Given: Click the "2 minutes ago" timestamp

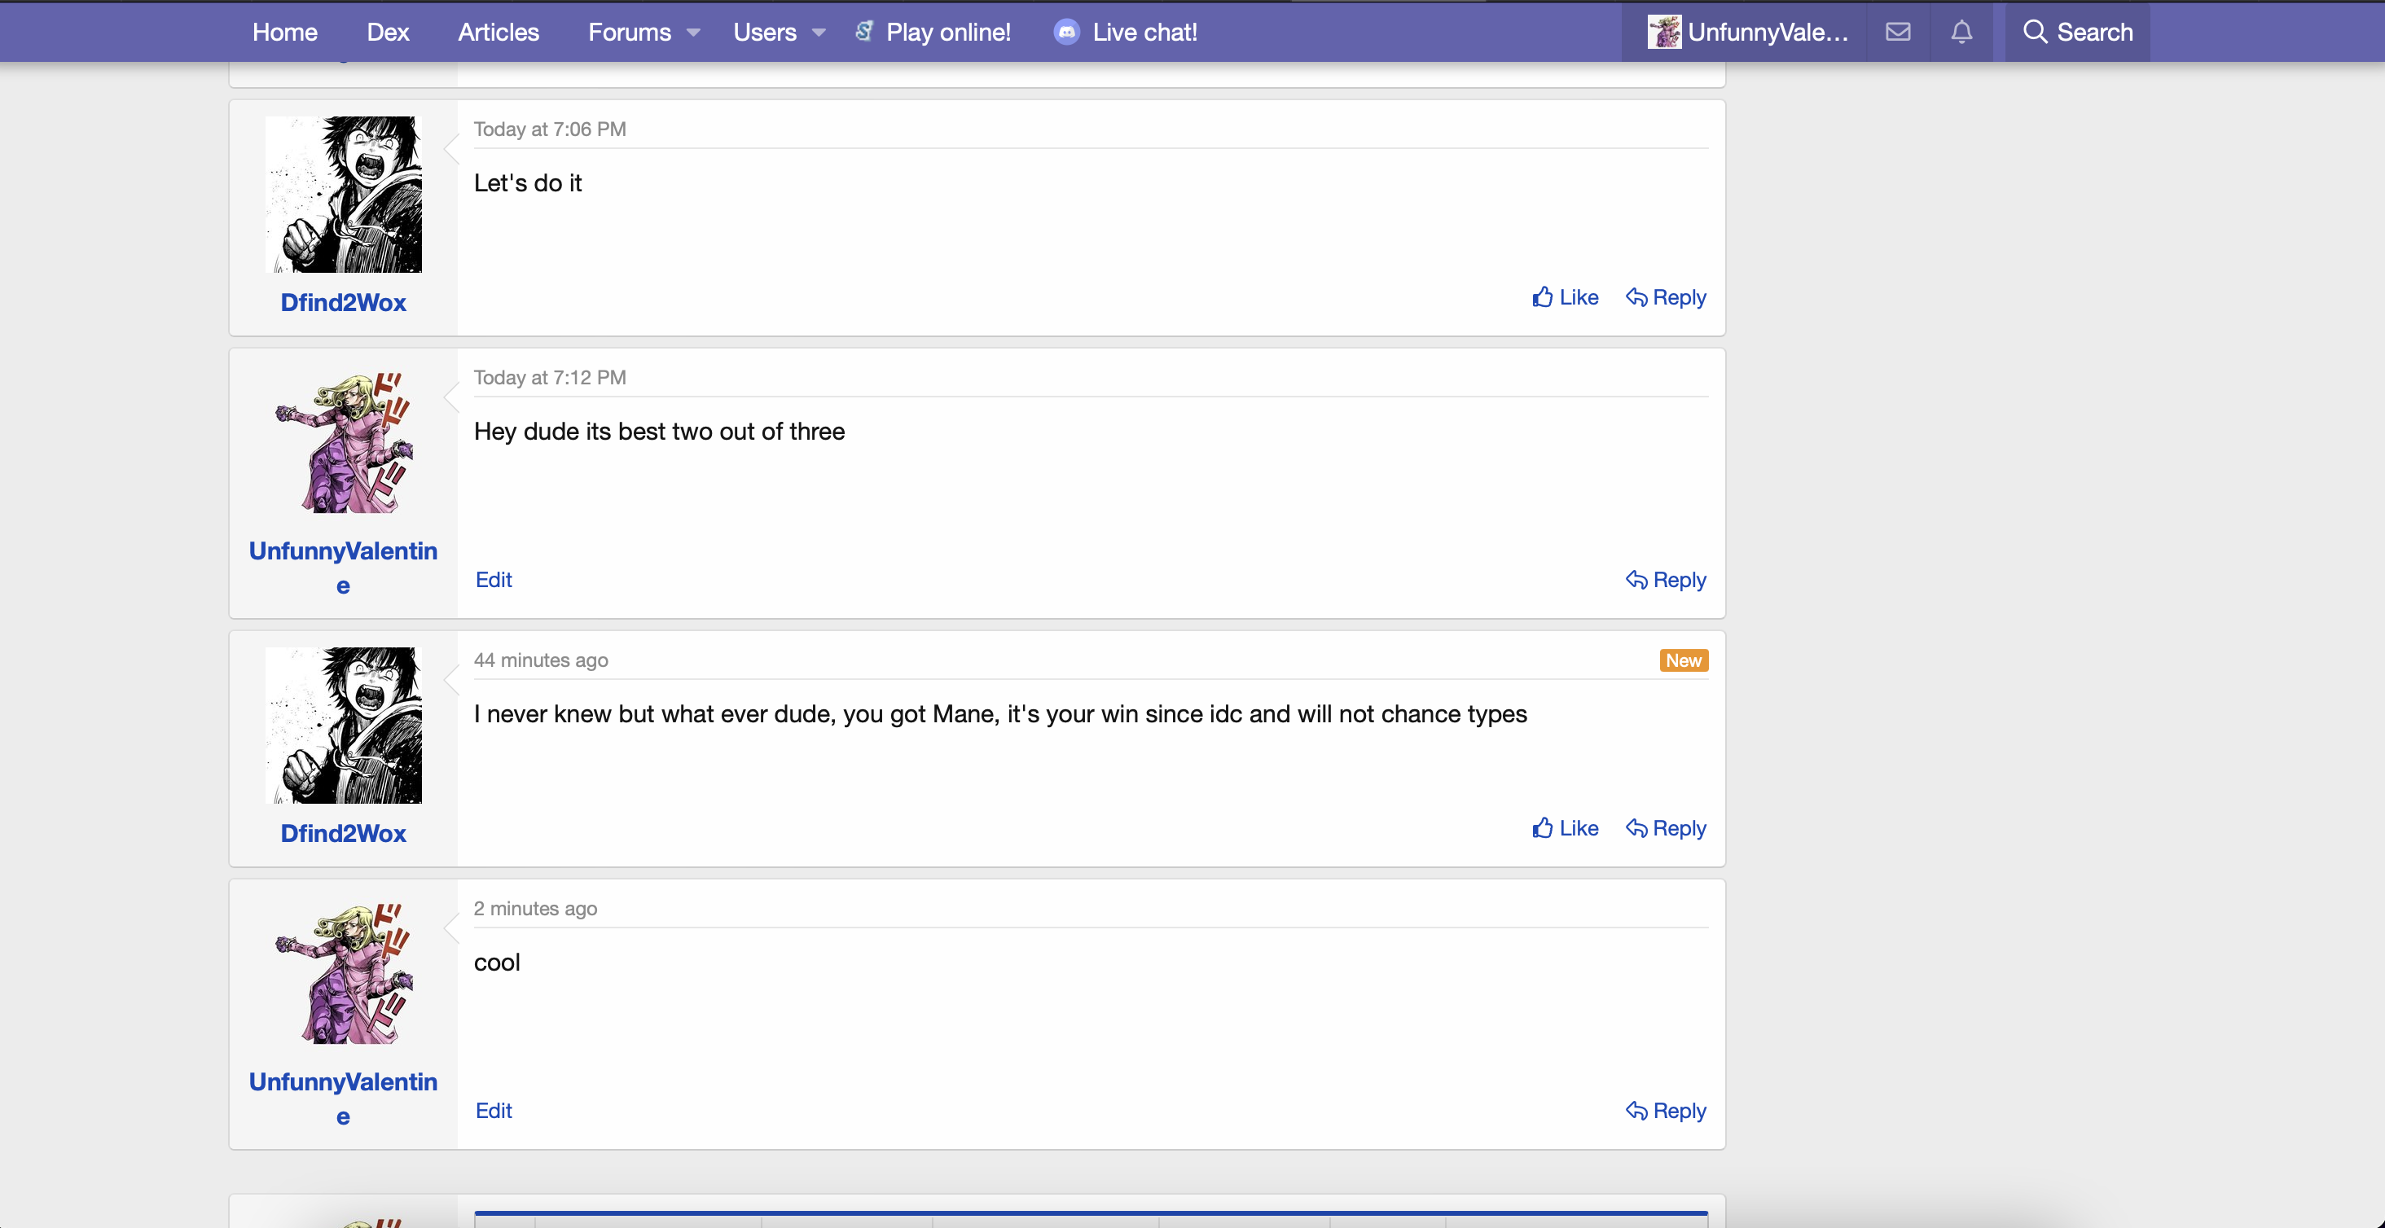Looking at the screenshot, I should click(535, 909).
